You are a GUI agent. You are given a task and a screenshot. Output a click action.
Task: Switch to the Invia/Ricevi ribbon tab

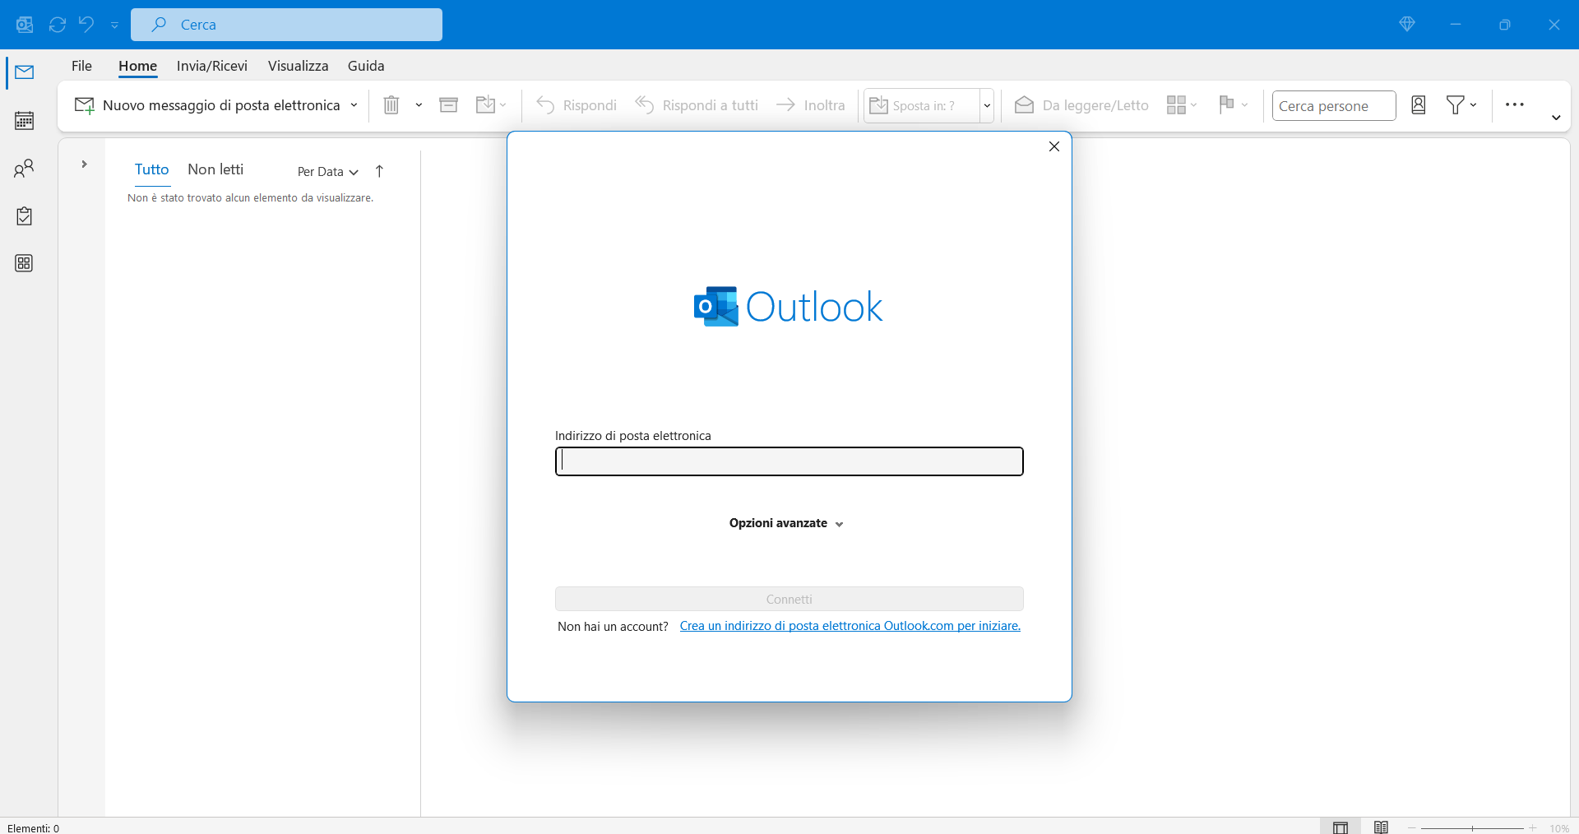[211, 66]
